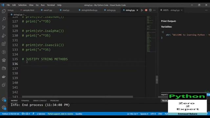Click the print(str.isalpha()) comment line
The width and height of the screenshot is (210, 118).
pyautogui.click(x=43, y=31)
